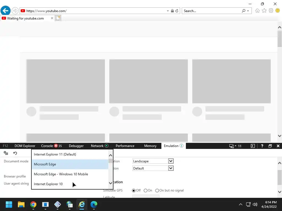Open File Explorer from taskbar
Image resolution: width=282 pixels, height=211 pixels.
(x=21, y=204)
